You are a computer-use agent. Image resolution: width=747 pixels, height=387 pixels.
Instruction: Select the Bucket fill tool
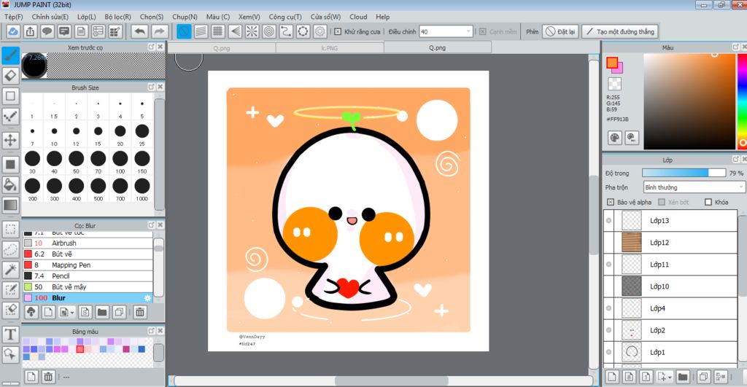point(10,184)
